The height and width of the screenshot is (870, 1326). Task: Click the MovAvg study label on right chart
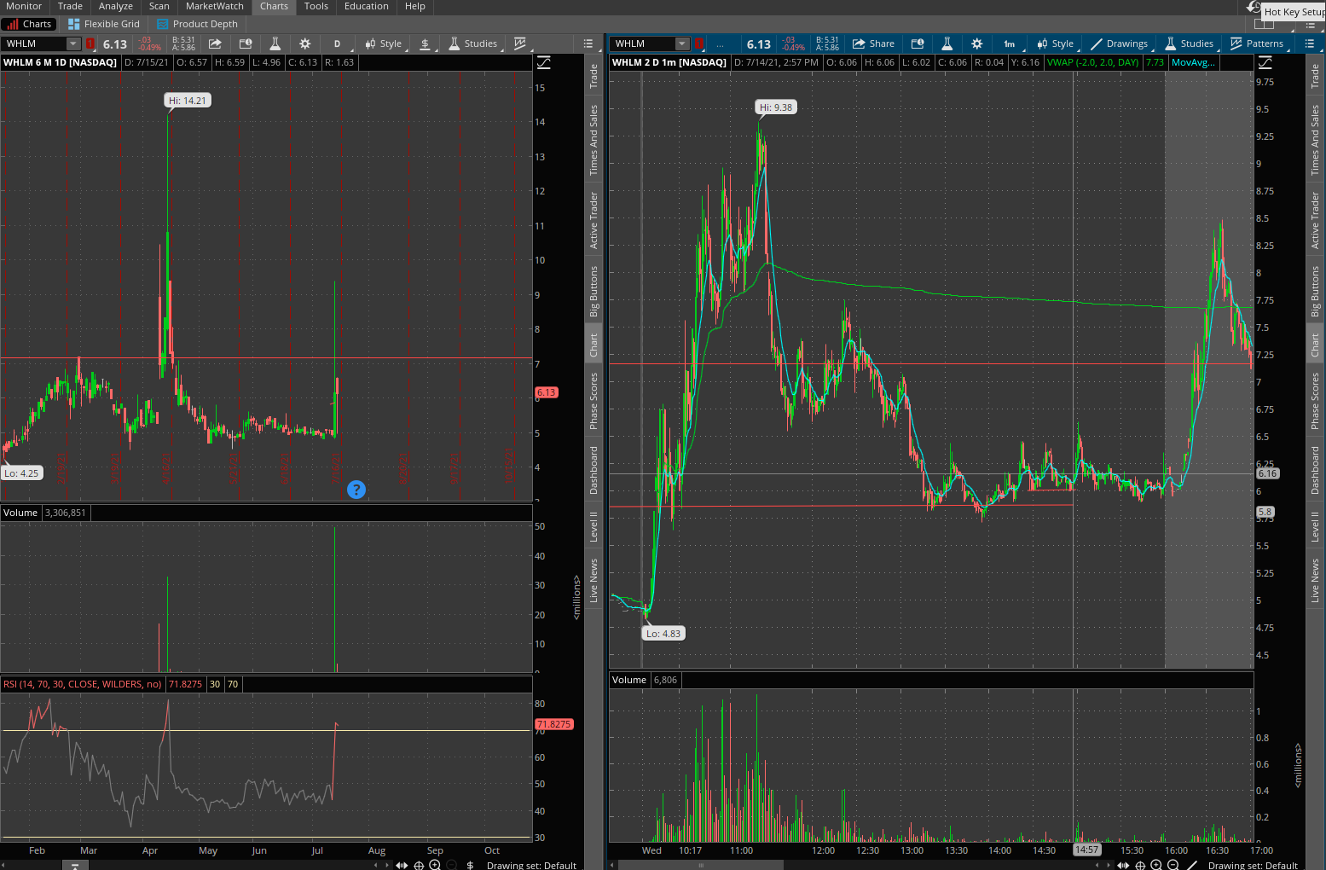click(1193, 62)
